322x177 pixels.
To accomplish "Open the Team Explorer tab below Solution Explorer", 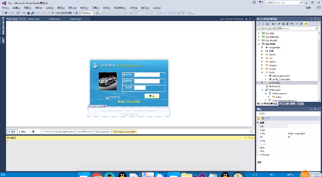I will tap(287, 104).
